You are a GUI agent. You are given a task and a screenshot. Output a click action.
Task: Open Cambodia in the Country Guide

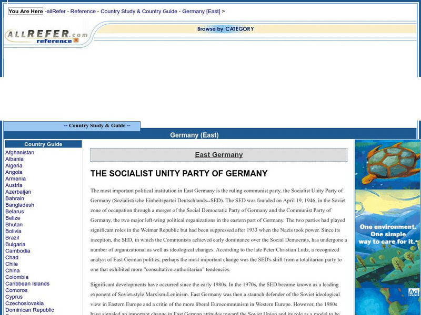point(18,251)
